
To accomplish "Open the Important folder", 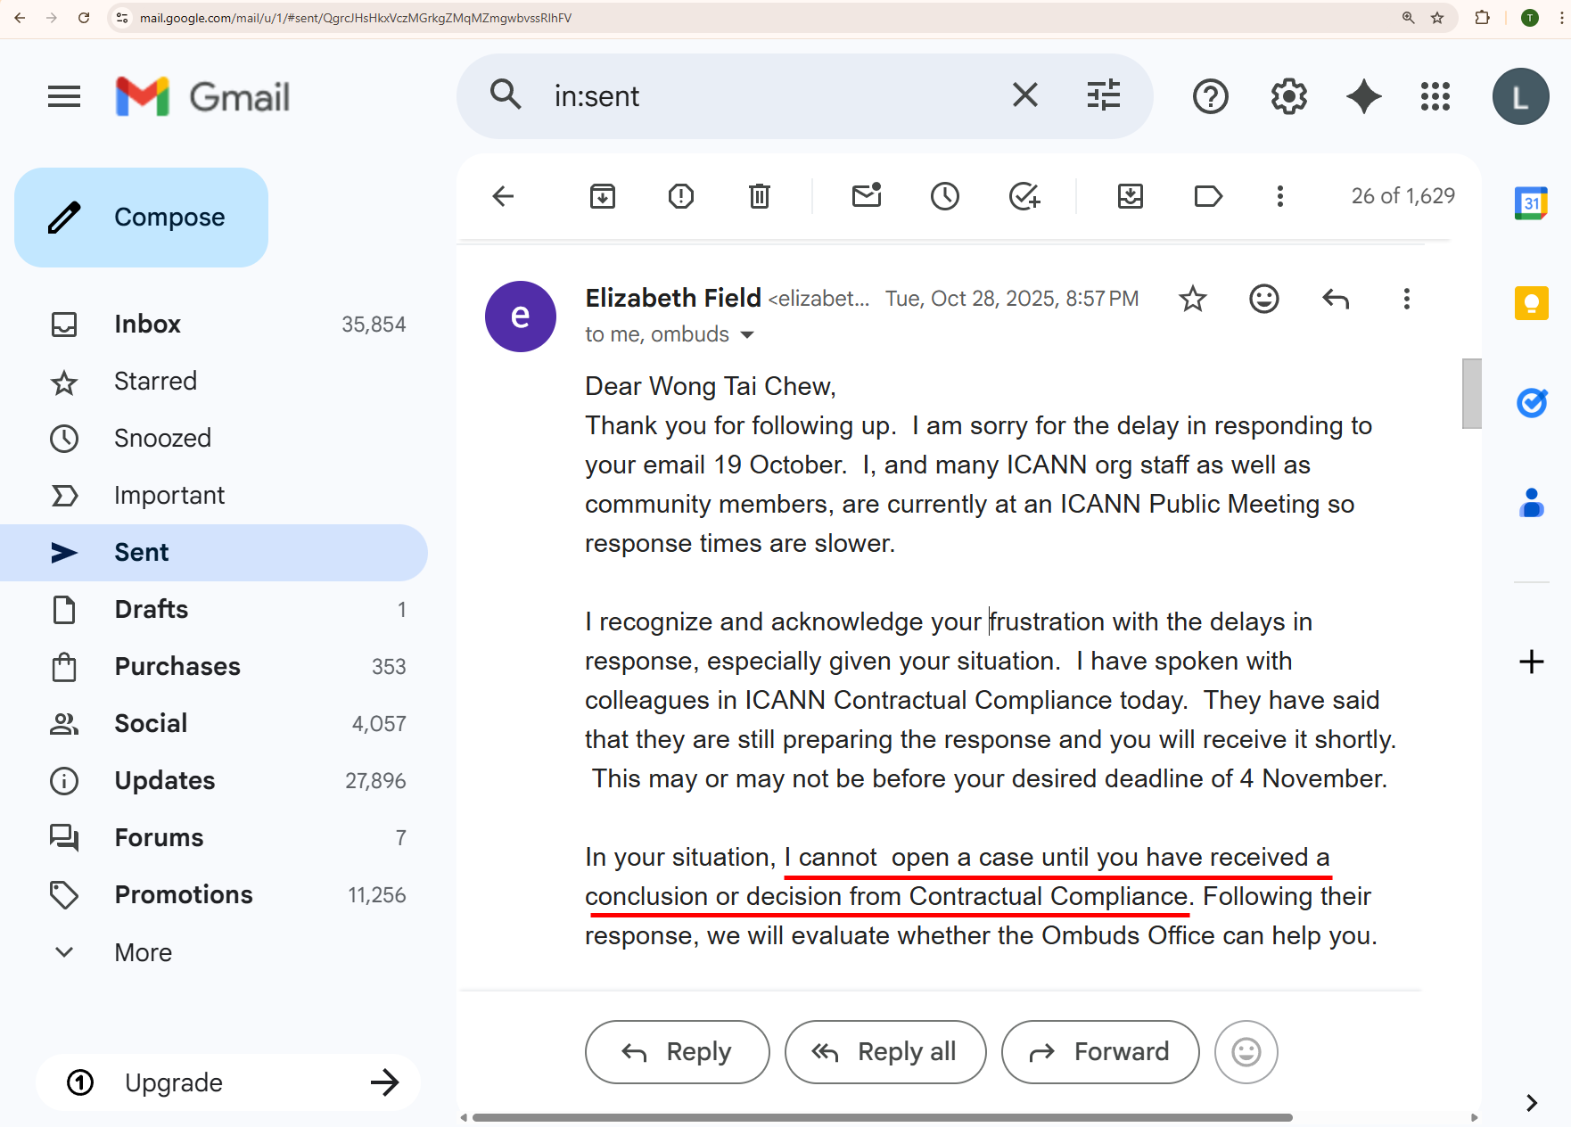I will [214, 496].
